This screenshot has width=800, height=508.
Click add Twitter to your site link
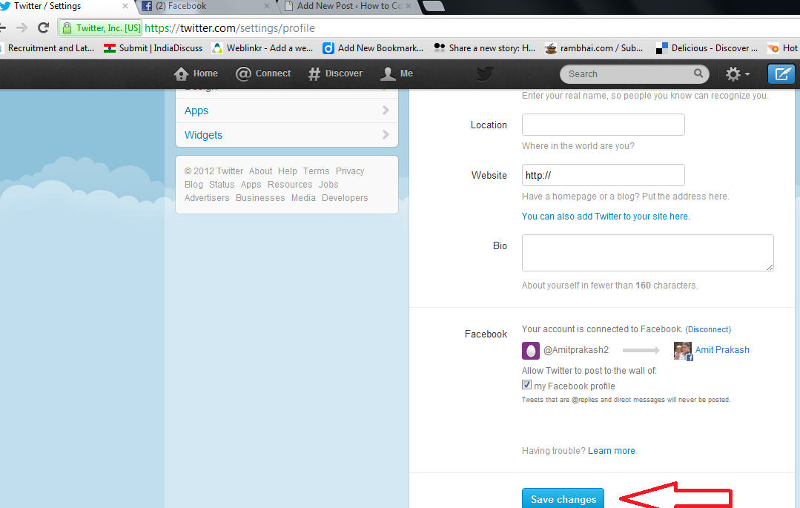coord(606,217)
